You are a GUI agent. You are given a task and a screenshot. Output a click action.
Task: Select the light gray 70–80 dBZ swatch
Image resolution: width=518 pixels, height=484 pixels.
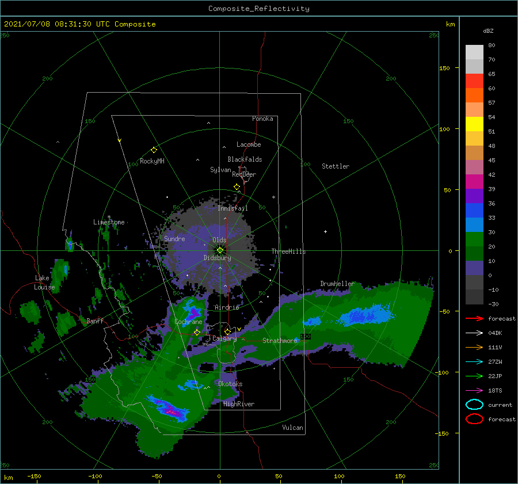474,52
